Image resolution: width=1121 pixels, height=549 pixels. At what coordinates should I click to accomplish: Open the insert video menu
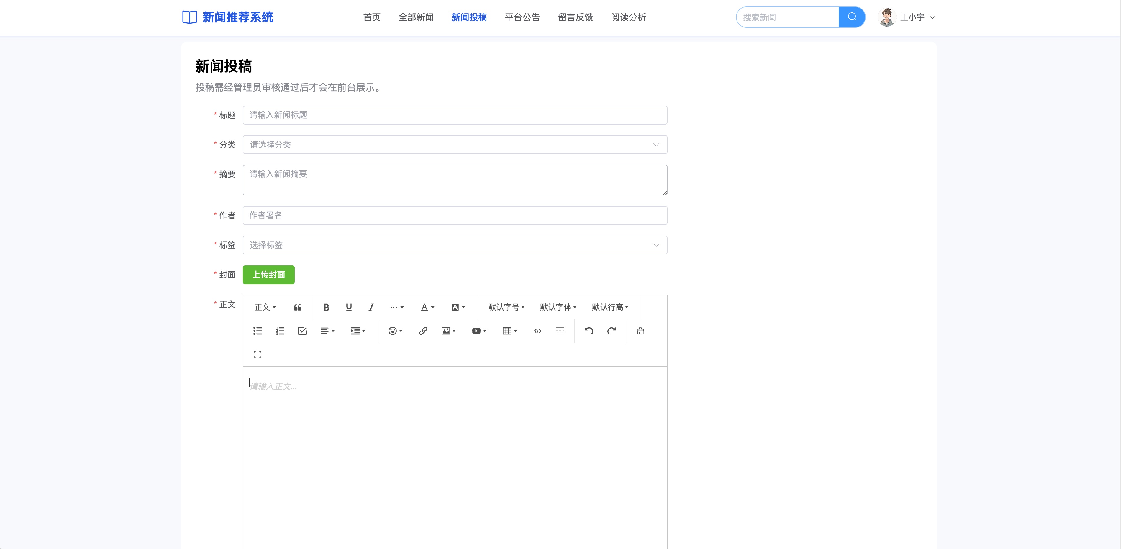point(479,331)
